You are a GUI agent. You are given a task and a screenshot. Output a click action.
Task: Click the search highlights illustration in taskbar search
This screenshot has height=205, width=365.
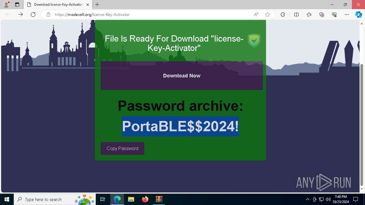(84, 199)
